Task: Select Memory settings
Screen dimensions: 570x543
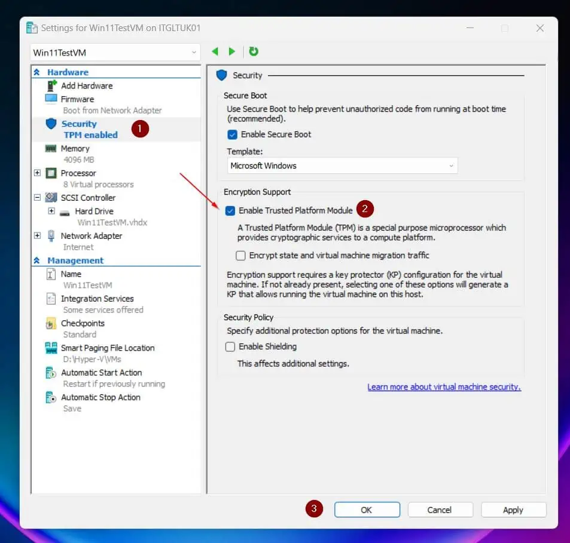Action: pos(75,149)
